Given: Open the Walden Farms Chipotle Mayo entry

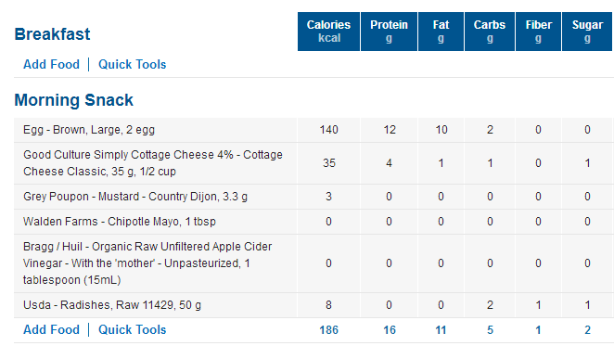Looking at the screenshot, I should (120, 222).
